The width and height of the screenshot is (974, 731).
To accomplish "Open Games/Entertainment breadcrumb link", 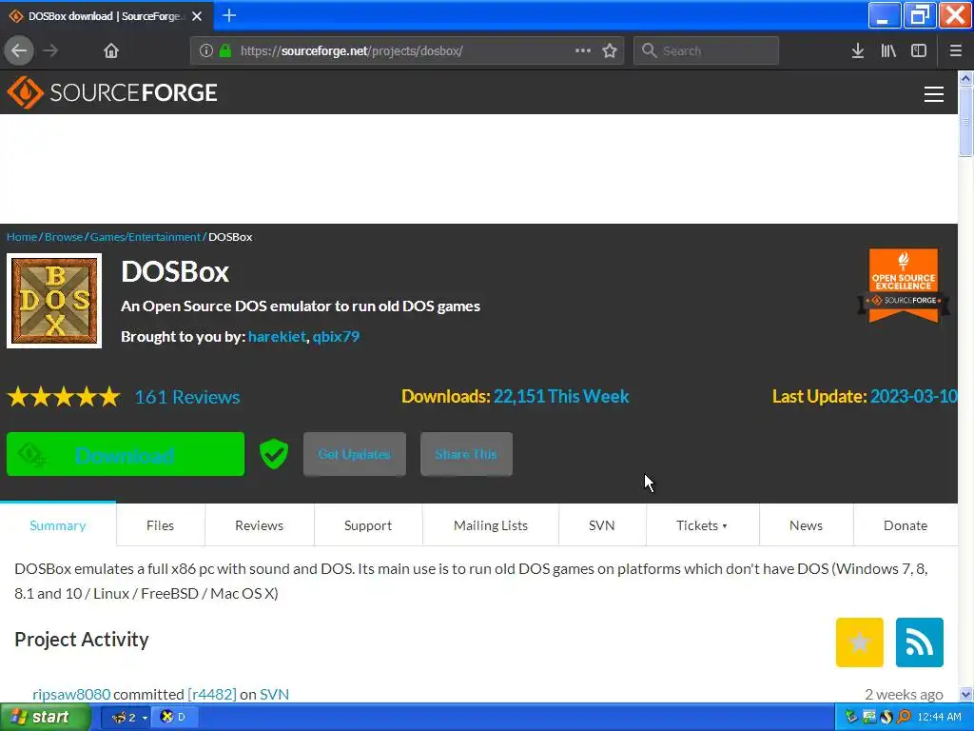I will pos(146,237).
